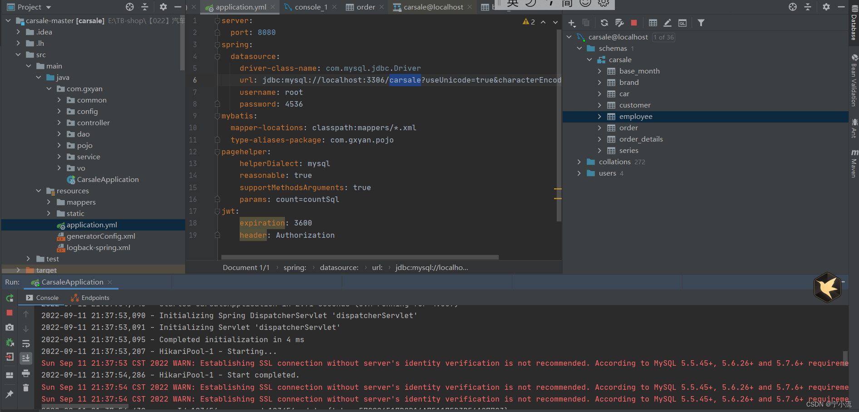Open the Database side tool window
The height and width of the screenshot is (412, 859).
(x=854, y=23)
